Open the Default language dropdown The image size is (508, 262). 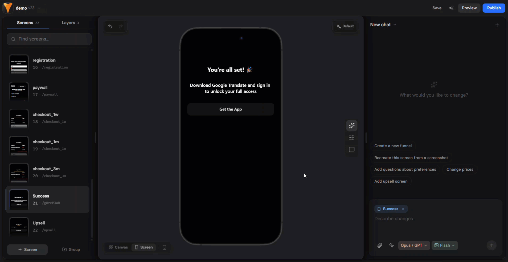[345, 26]
